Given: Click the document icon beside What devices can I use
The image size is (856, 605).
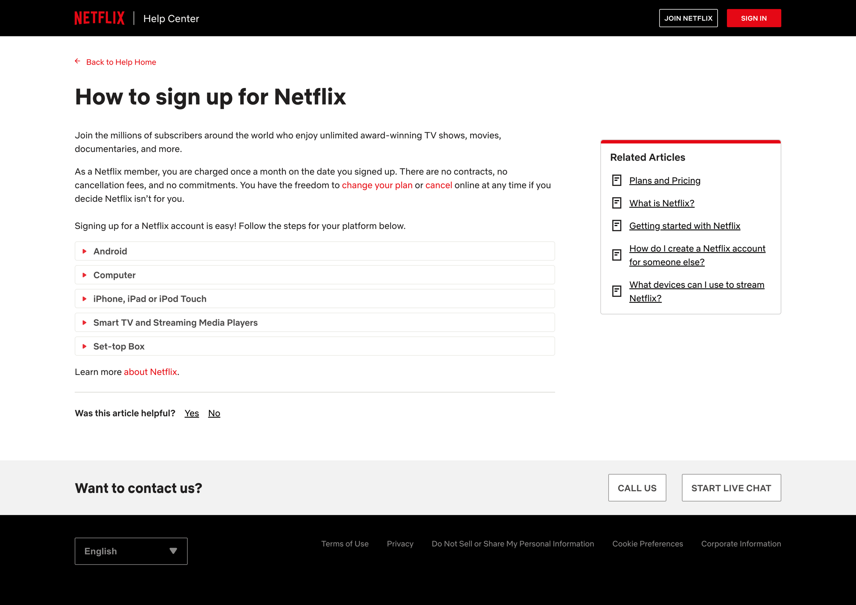Looking at the screenshot, I should (x=617, y=291).
